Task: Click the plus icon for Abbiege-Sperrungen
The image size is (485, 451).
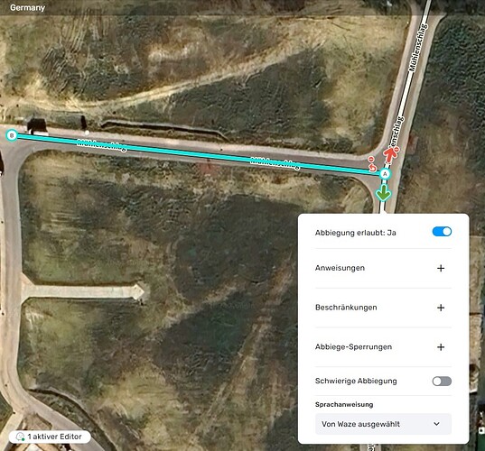Action: pyautogui.click(x=441, y=347)
